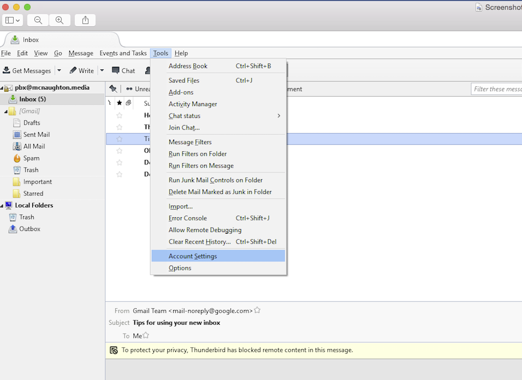522x380 pixels.
Task: Click the zoom out magnifier icon
Action: (38, 20)
